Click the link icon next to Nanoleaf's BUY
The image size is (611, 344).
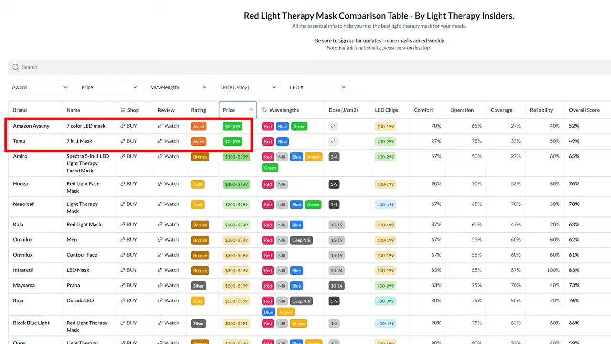point(123,204)
